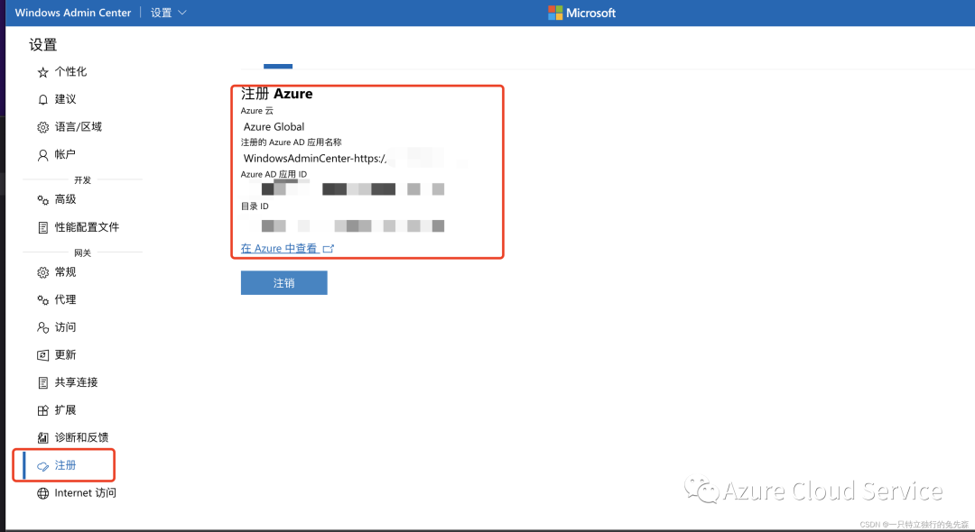975x532 pixels.
Task: Open the 在 Azure 中查看 link
Action: [279, 248]
